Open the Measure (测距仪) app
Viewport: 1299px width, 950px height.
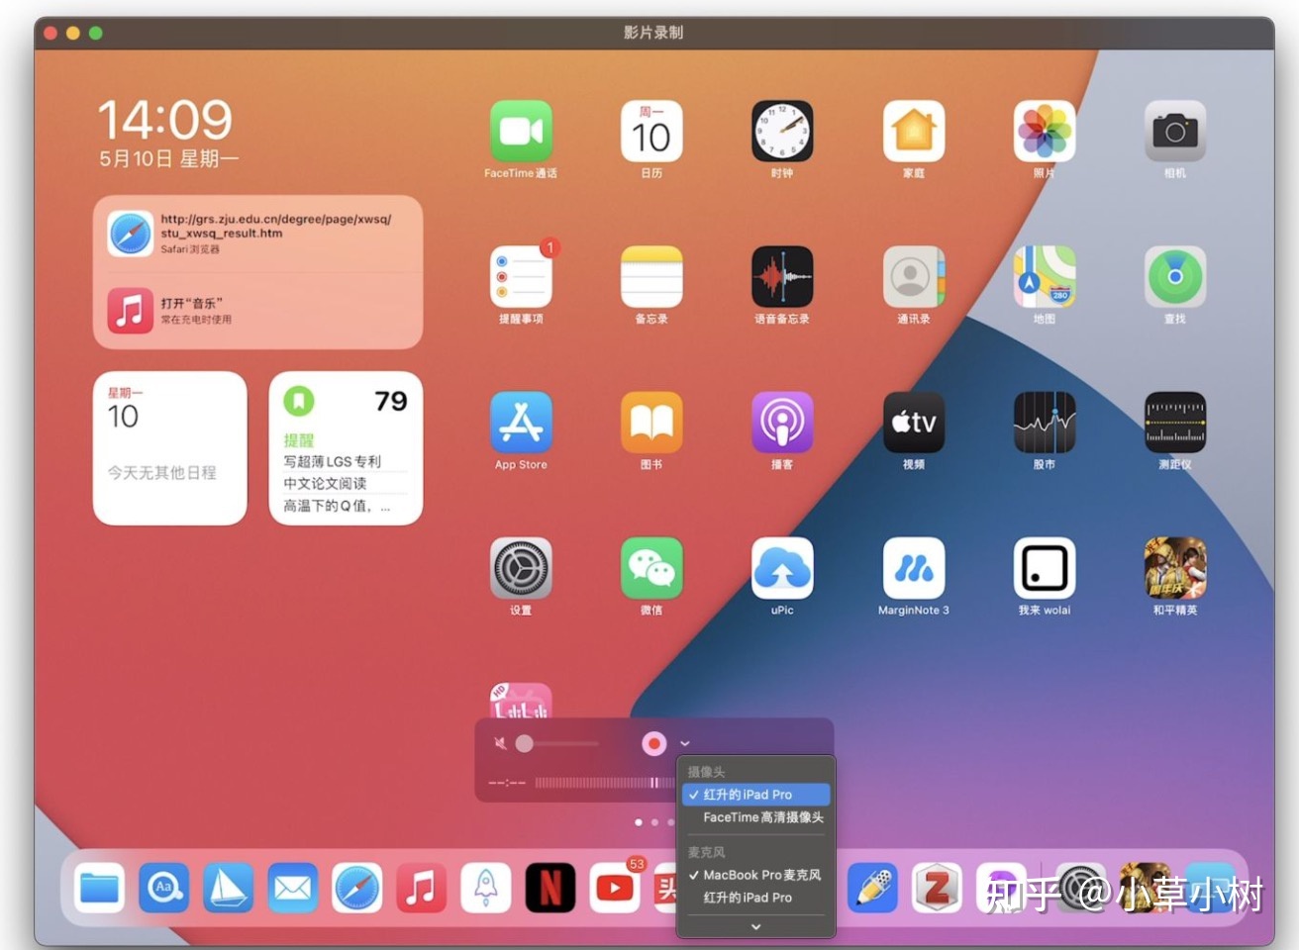tap(1175, 423)
